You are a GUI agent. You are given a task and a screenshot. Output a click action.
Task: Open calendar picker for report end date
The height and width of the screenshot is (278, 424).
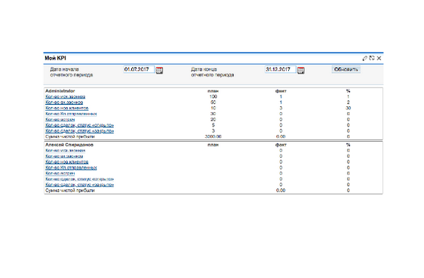(301, 71)
